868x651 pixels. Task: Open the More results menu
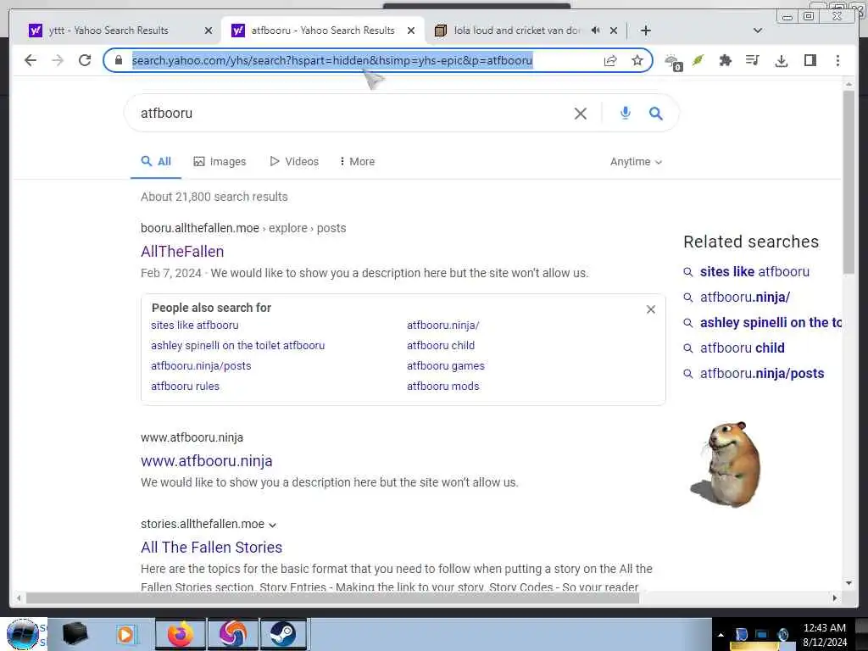357,162
